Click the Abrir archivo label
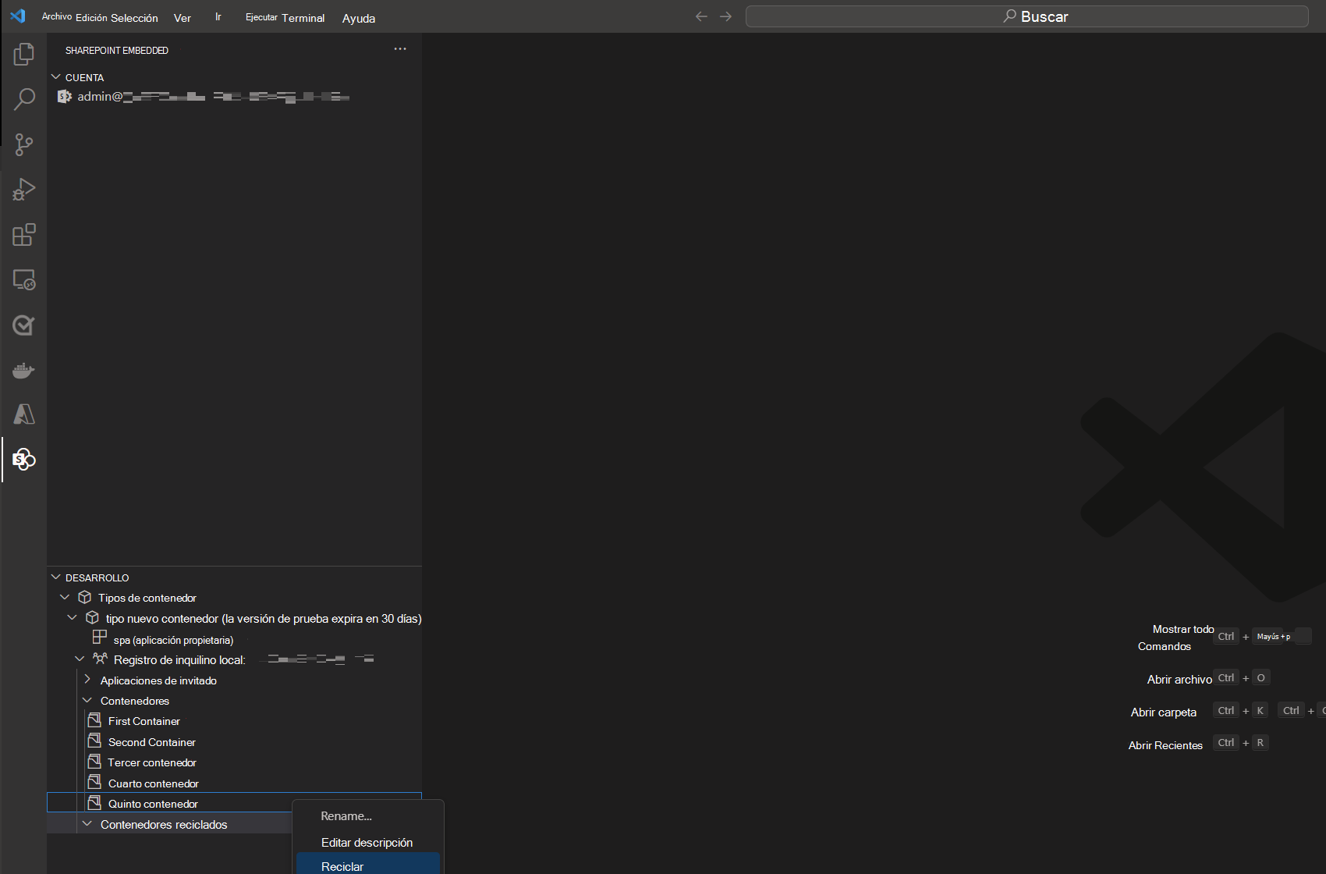 point(1179,679)
